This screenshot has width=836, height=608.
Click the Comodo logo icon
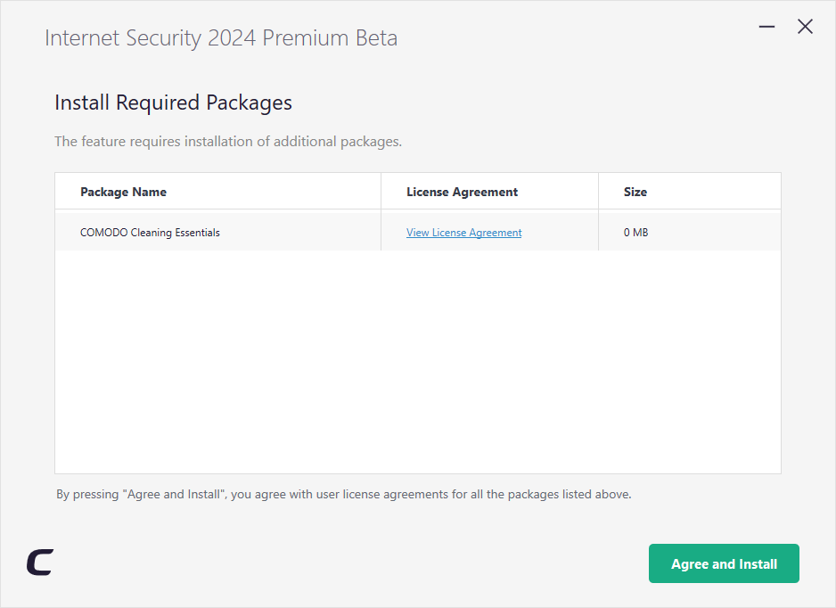coord(40,563)
